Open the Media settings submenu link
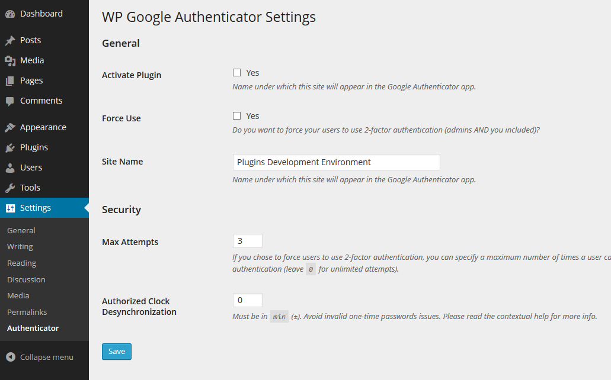This screenshot has width=611, height=380. coord(18,295)
